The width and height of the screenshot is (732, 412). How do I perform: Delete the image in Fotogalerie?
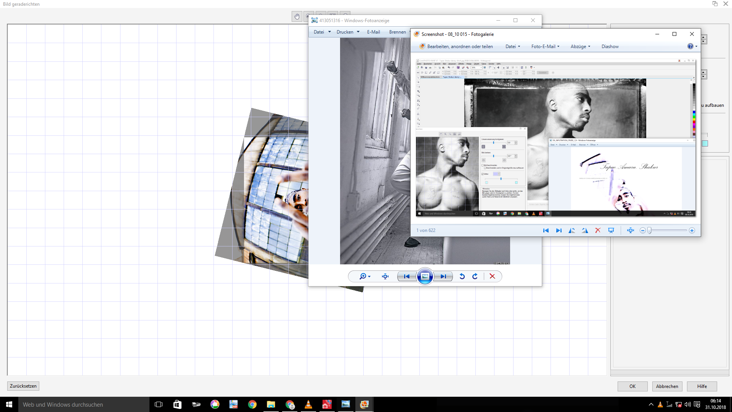click(598, 230)
